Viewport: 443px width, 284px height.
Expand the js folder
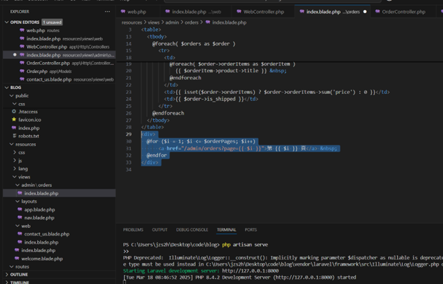point(15,161)
